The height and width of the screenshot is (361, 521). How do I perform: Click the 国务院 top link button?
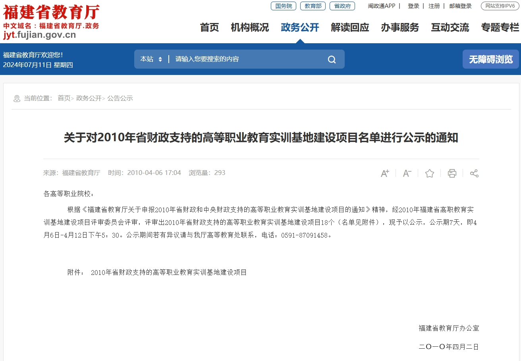point(284,6)
